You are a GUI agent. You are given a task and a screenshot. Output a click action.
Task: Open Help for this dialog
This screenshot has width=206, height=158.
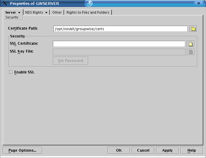click(191, 150)
